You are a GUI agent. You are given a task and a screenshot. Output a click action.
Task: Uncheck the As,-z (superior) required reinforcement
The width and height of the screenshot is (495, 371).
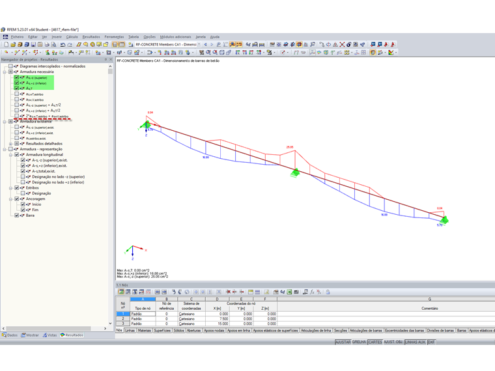[16, 77]
